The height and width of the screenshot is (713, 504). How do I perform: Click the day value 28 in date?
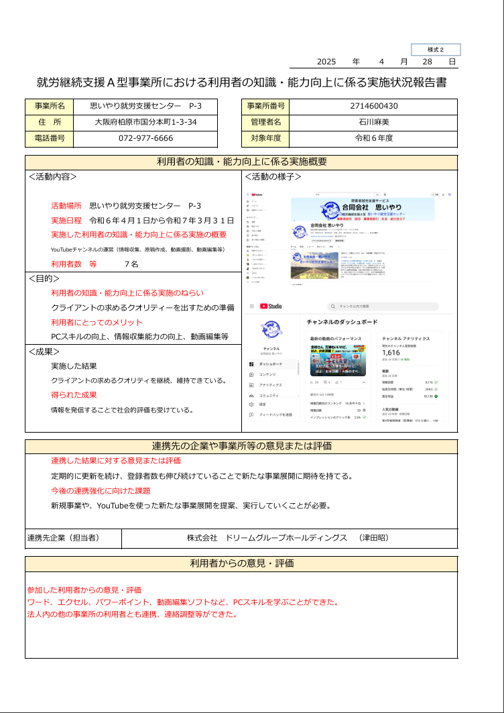click(427, 62)
